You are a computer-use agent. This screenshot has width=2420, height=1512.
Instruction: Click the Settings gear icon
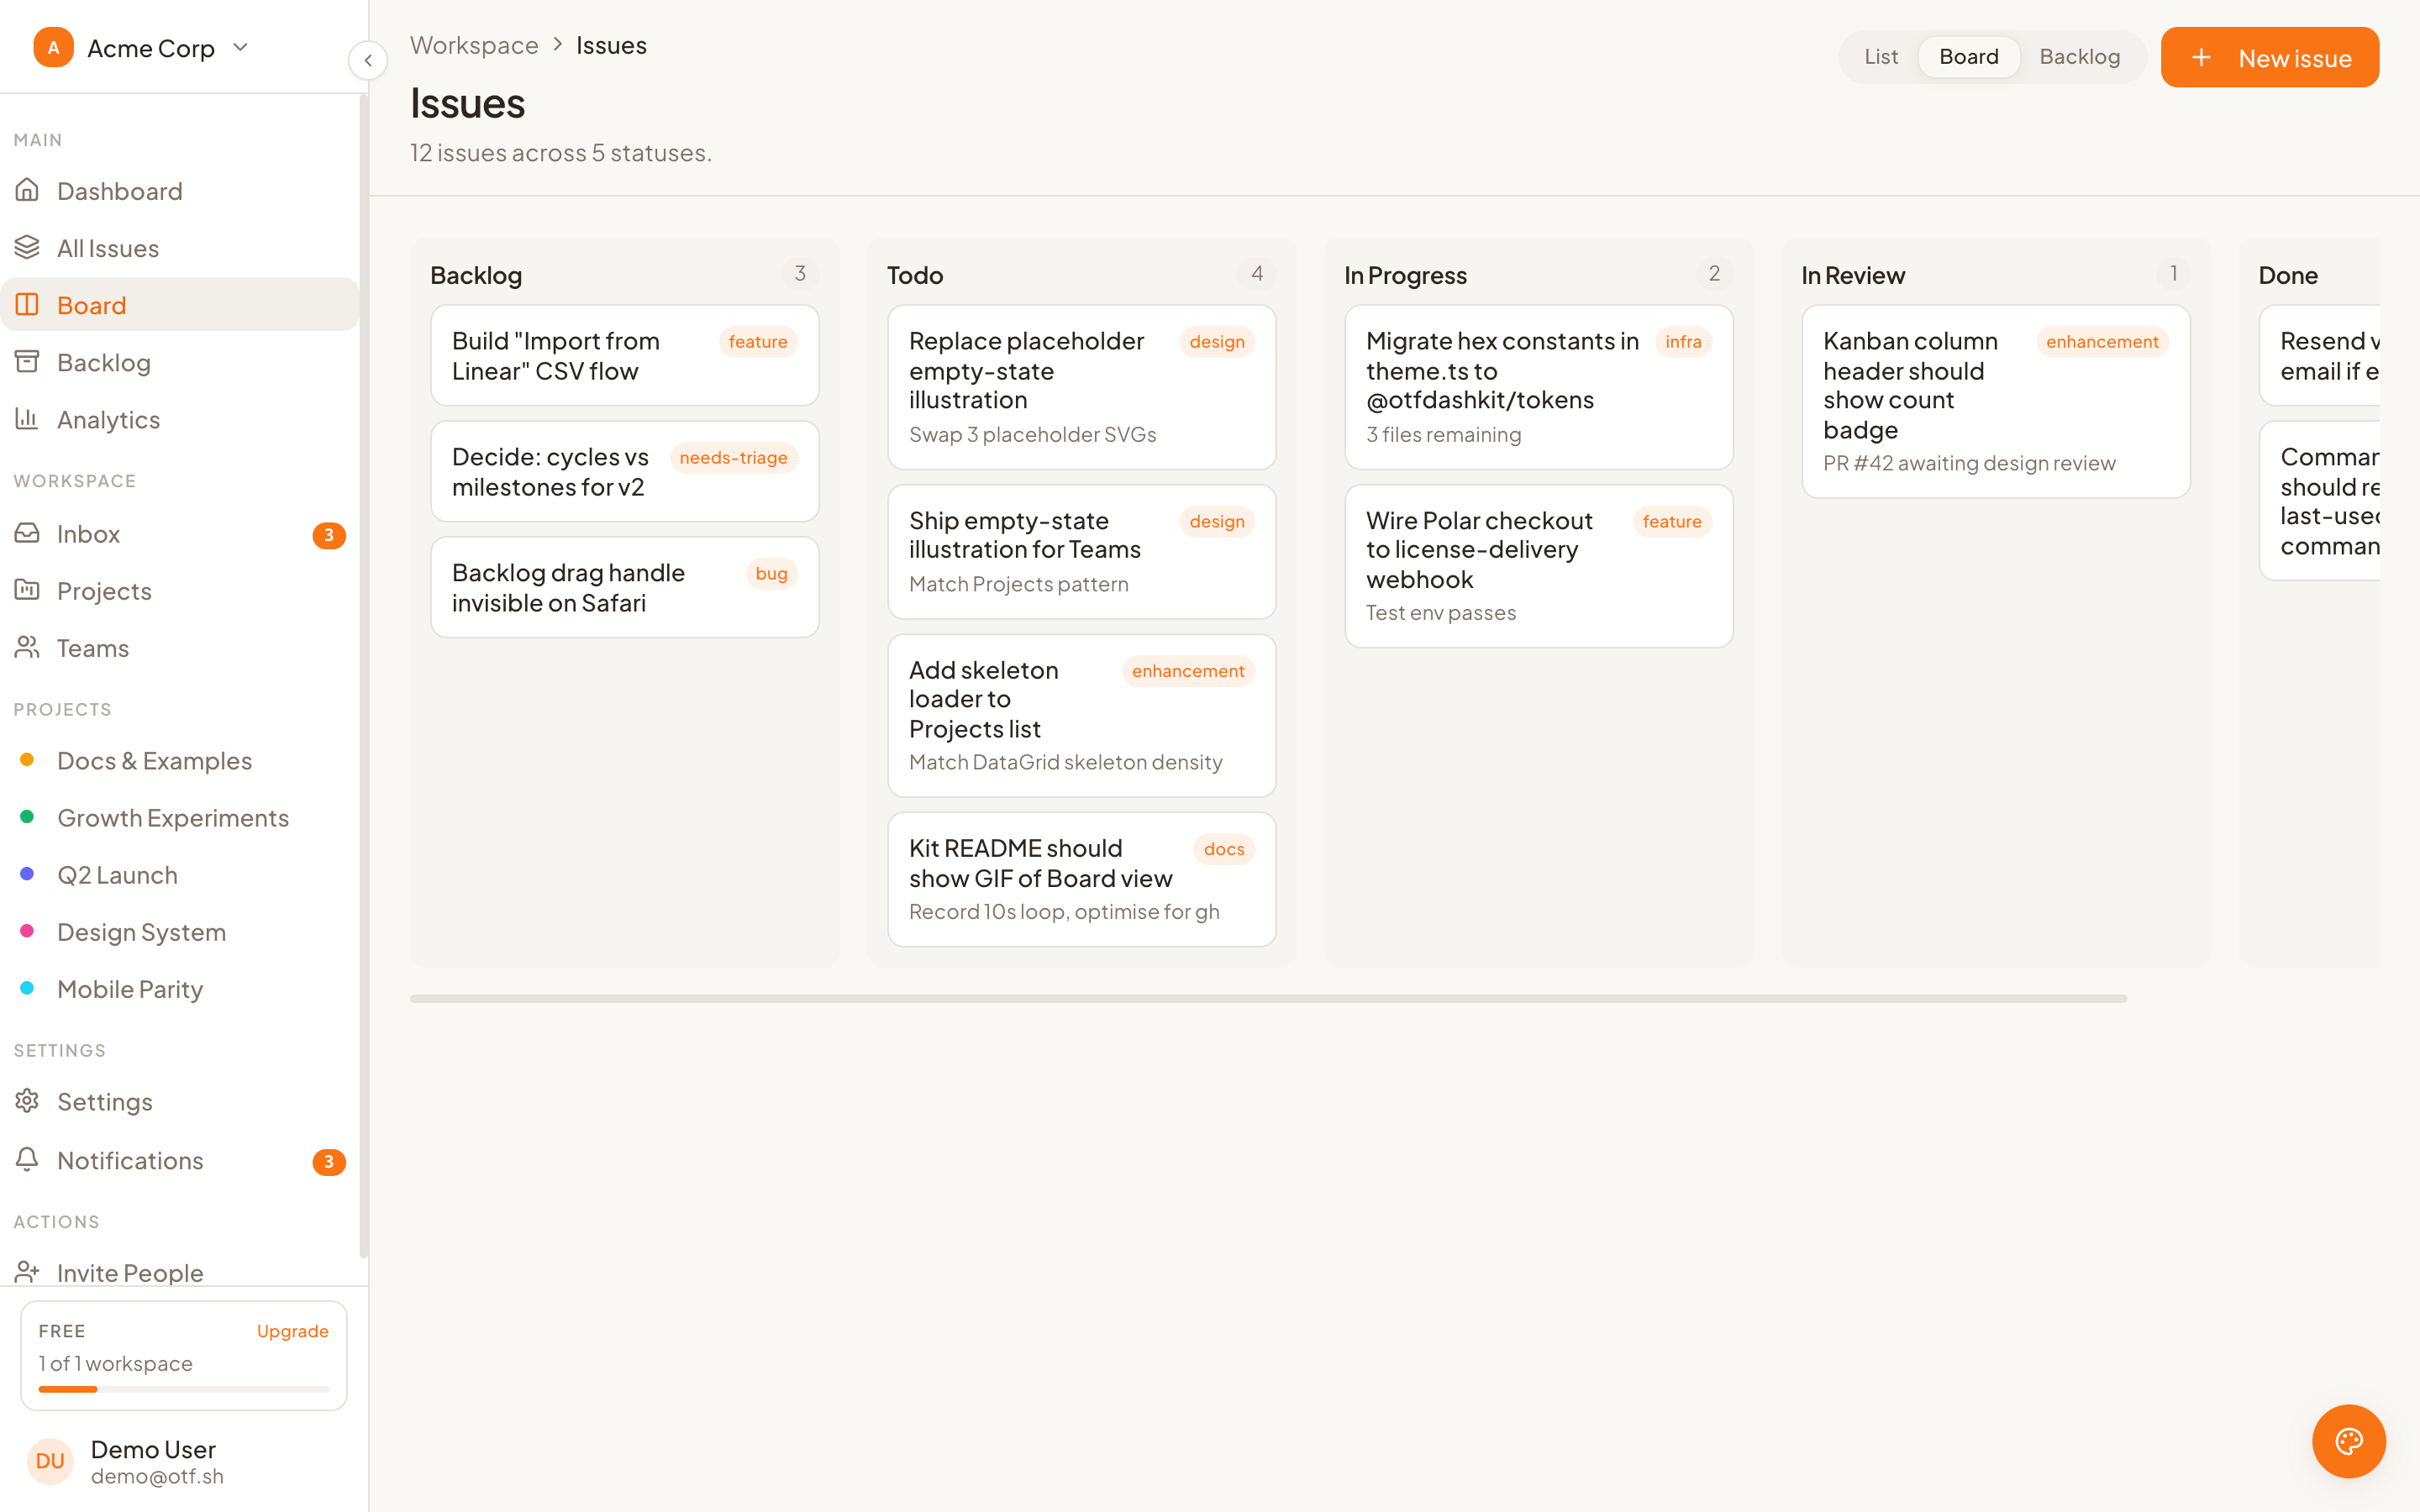27,1100
